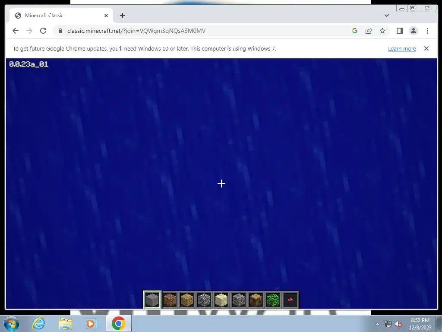Select the sand block in hotbar
Viewport: 442px width, 332px height.
pyautogui.click(x=221, y=300)
